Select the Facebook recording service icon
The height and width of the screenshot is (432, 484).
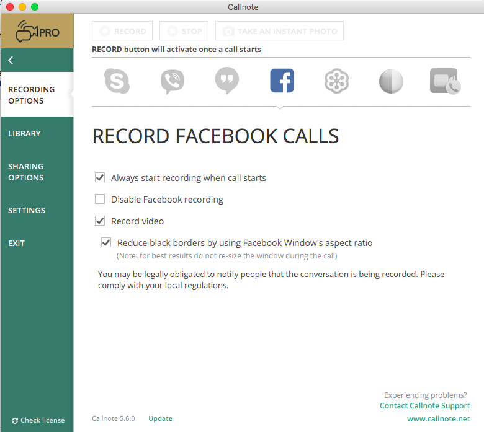(282, 81)
